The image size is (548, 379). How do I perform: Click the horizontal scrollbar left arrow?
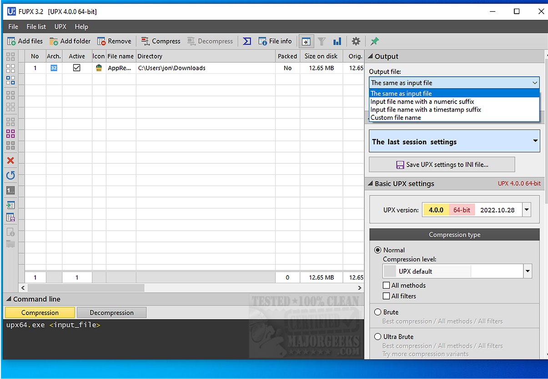[22, 288]
